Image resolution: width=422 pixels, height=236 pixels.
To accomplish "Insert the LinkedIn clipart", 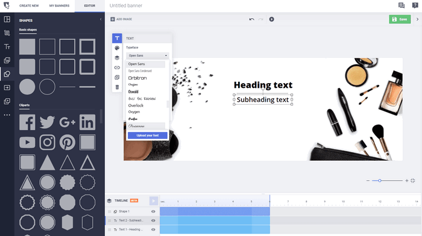I will tap(87, 122).
